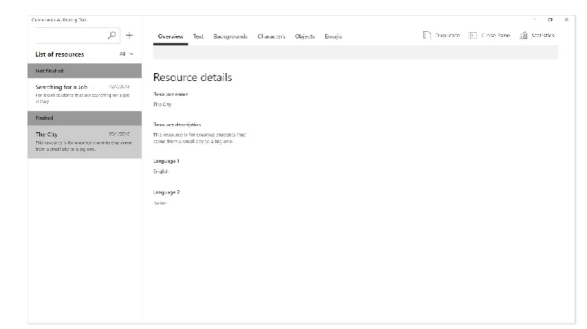Click the Statistics button label
This screenshot has height=329, width=587.
pyautogui.click(x=543, y=36)
